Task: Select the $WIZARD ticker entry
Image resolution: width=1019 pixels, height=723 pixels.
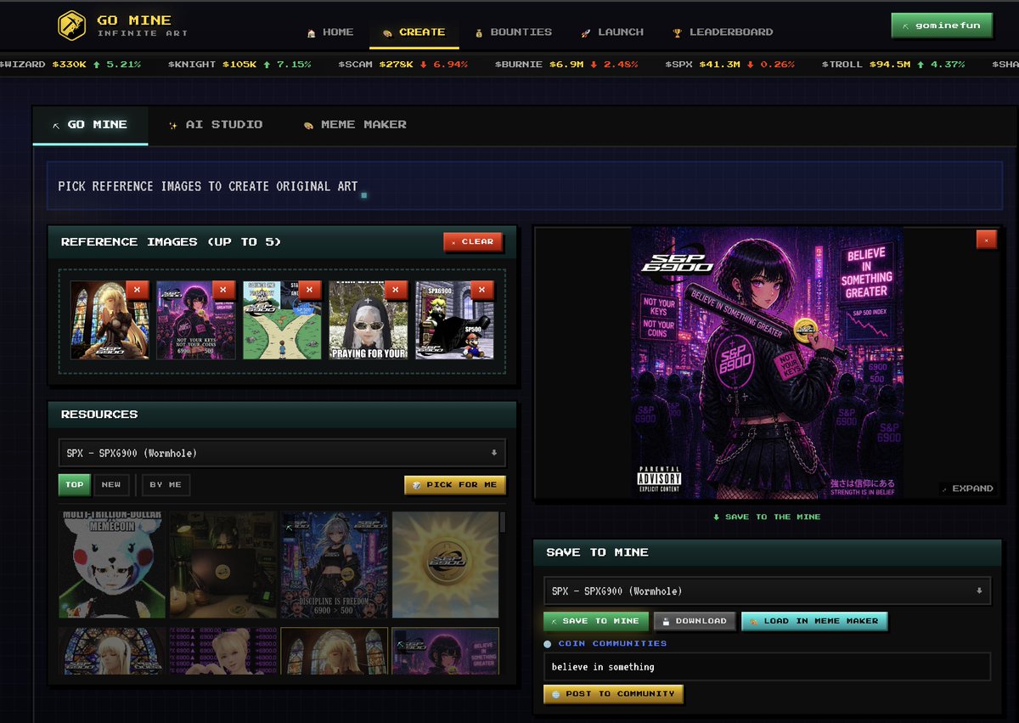Action: 70,65
